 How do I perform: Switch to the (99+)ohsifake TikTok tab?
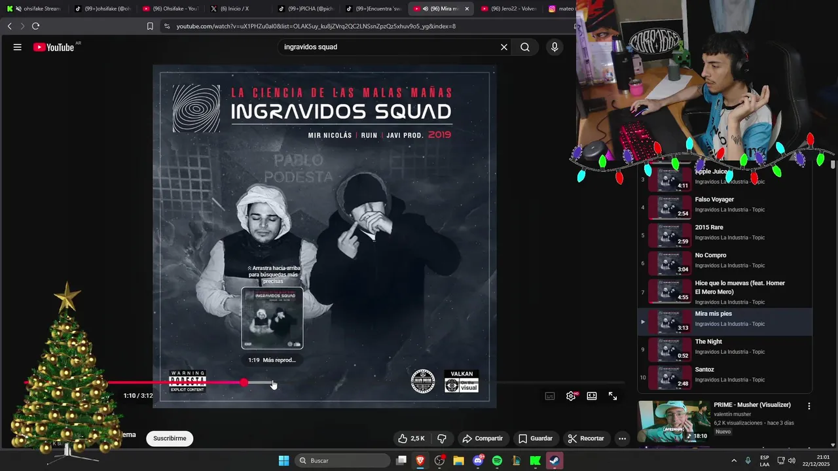(101, 9)
